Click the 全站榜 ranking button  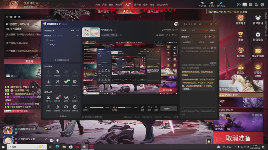click(160, 35)
